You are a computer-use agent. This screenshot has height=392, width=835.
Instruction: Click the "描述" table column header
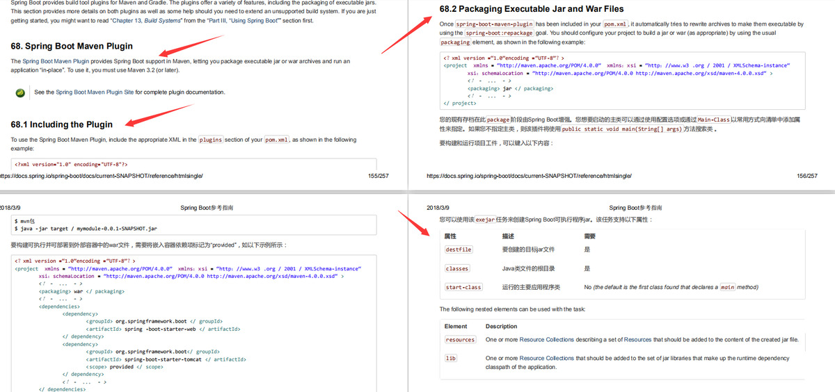508,236
